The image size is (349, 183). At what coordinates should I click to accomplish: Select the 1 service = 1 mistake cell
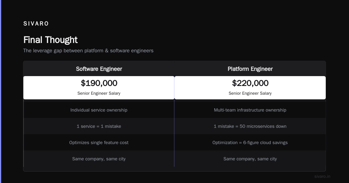tap(99, 126)
